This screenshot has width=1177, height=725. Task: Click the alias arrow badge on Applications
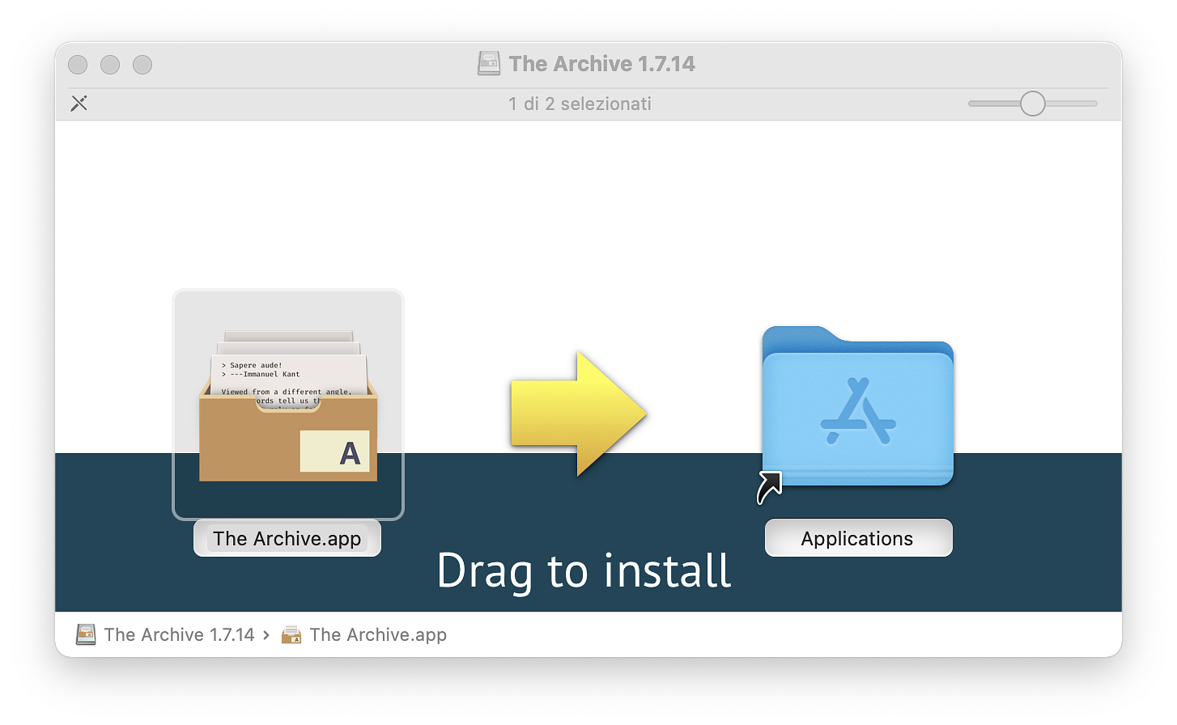(x=769, y=487)
